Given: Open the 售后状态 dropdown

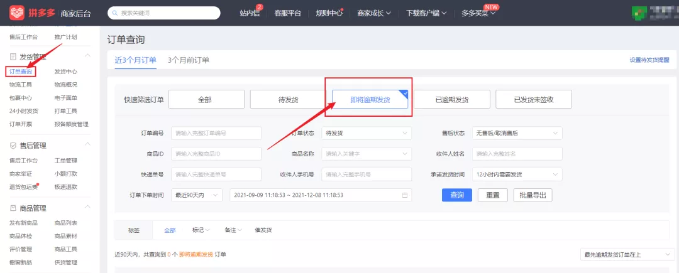Looking at the screenshot, I should (x=517, y=133).
